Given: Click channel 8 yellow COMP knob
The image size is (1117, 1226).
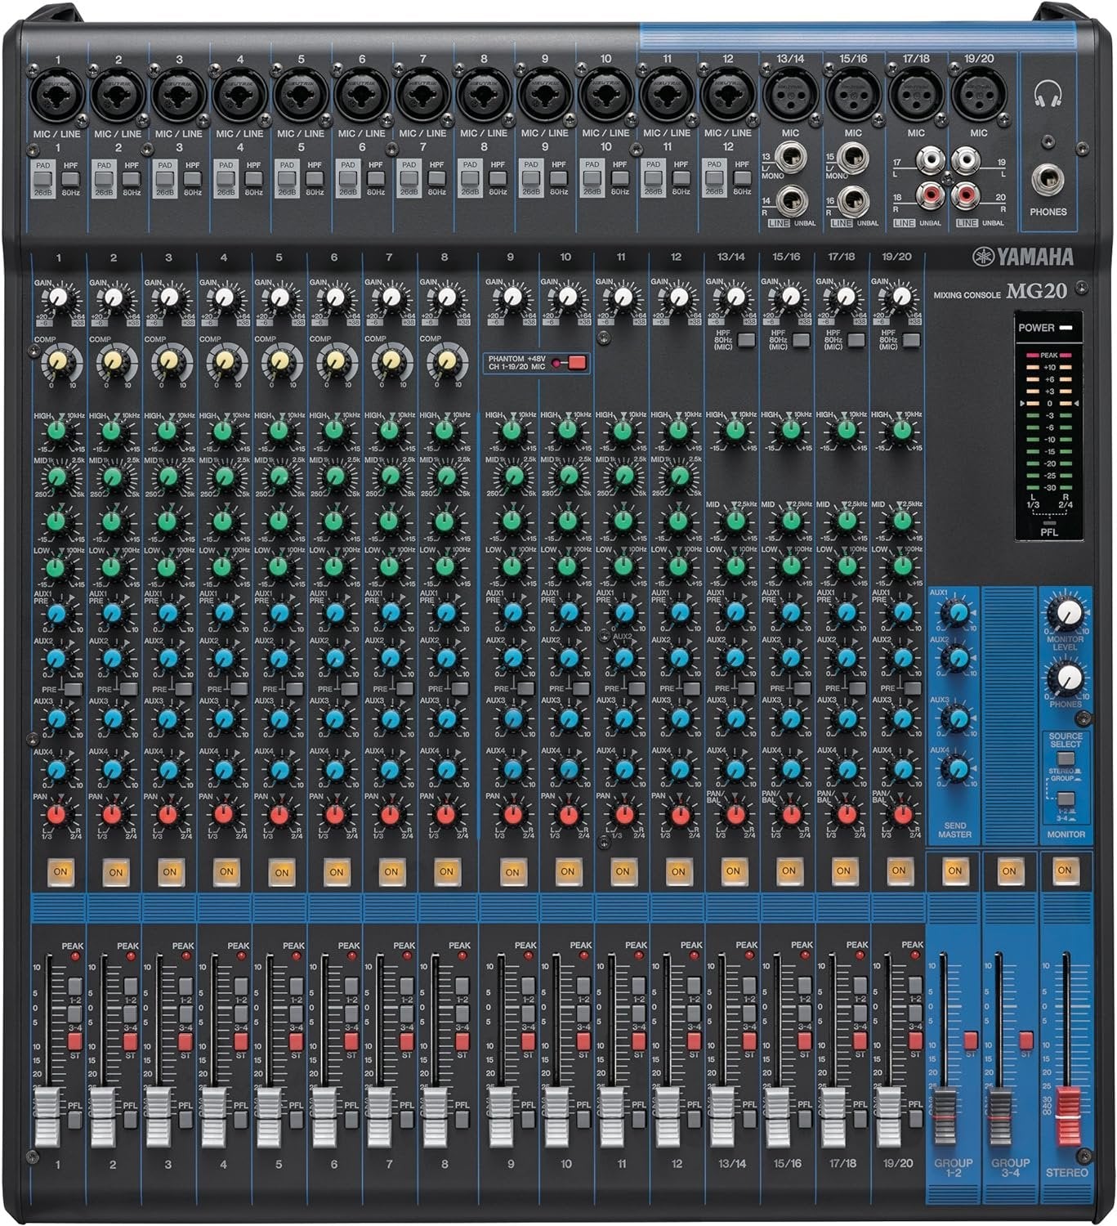Looking at the screenshot, I should 446,359.
